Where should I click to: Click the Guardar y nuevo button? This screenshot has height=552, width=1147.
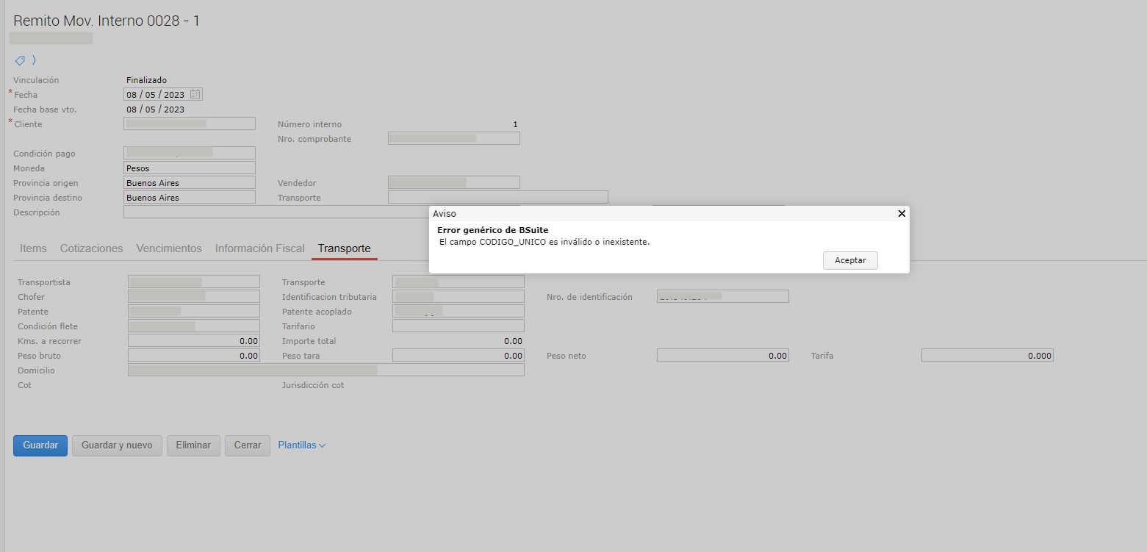pyautogui.click(x=117, y=445)
